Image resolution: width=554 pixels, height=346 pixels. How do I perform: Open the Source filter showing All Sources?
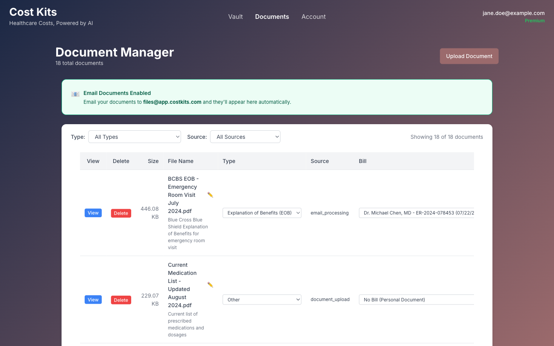(245, 136)
